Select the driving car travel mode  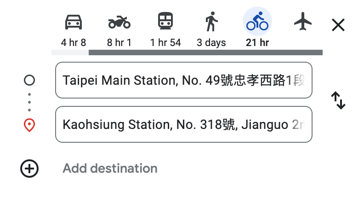pyautogui.click(x=74, y=22)
